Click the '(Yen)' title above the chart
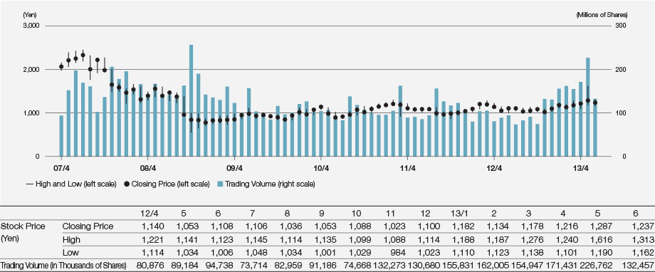Image resolution: width=655 pixels, height=272 pixels. click(x=31, y=15)
